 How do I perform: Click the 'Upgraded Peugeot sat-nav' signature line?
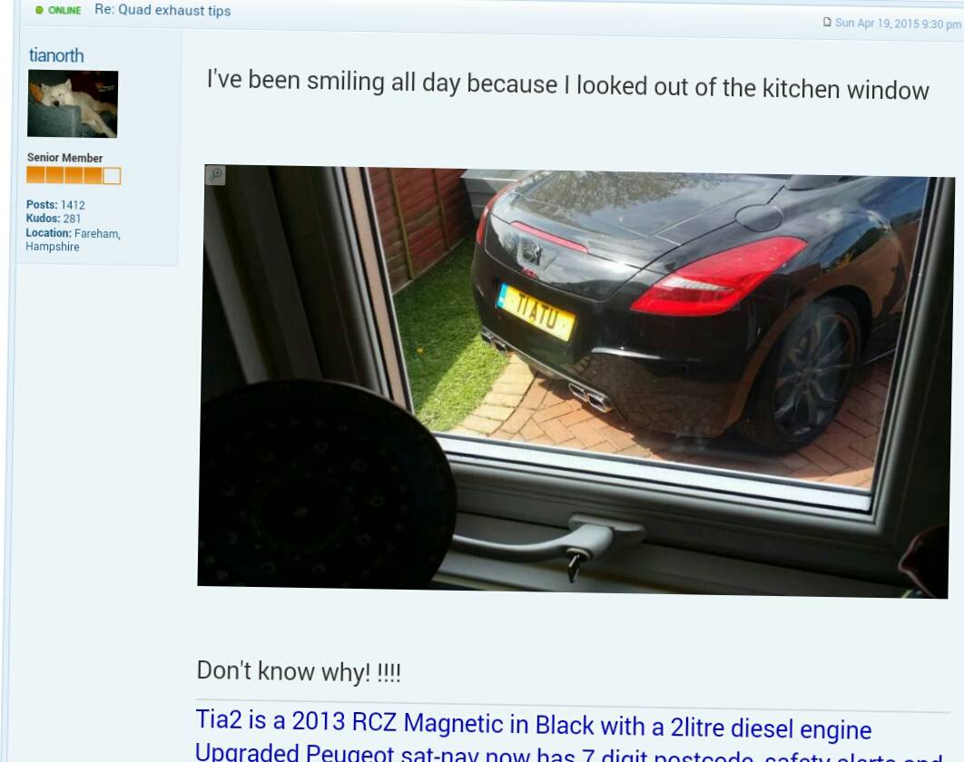[x=568, y=755]
